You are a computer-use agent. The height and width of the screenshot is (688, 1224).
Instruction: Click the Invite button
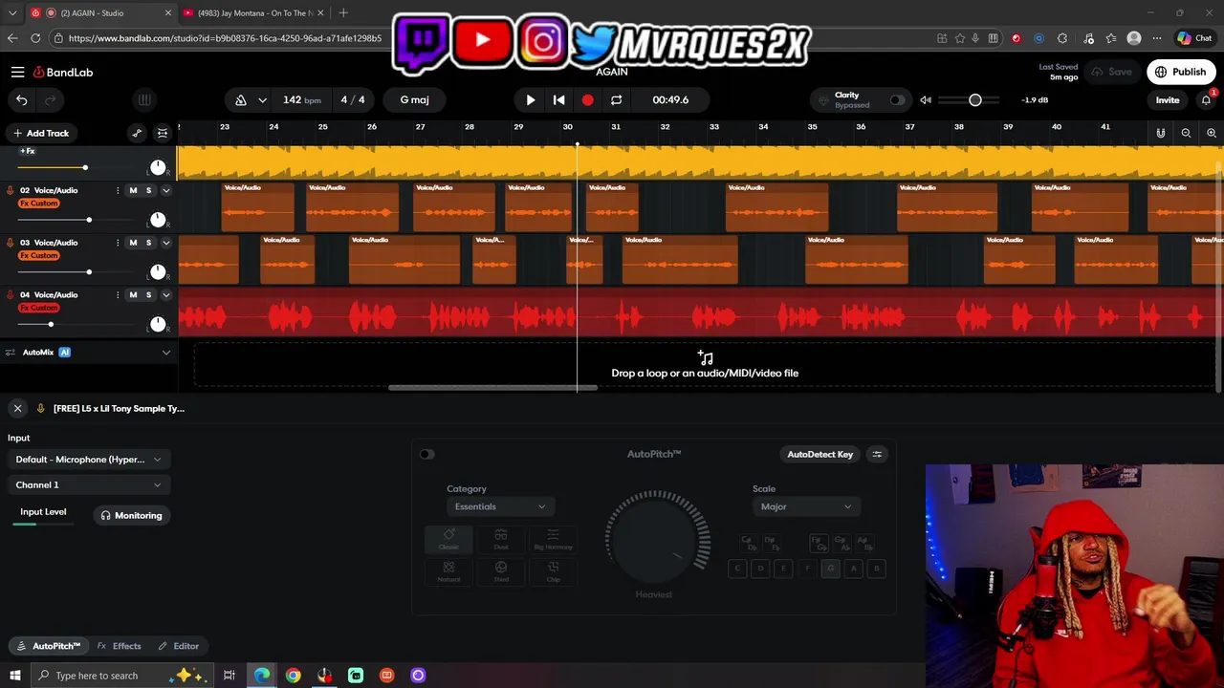click(1168, 99)
